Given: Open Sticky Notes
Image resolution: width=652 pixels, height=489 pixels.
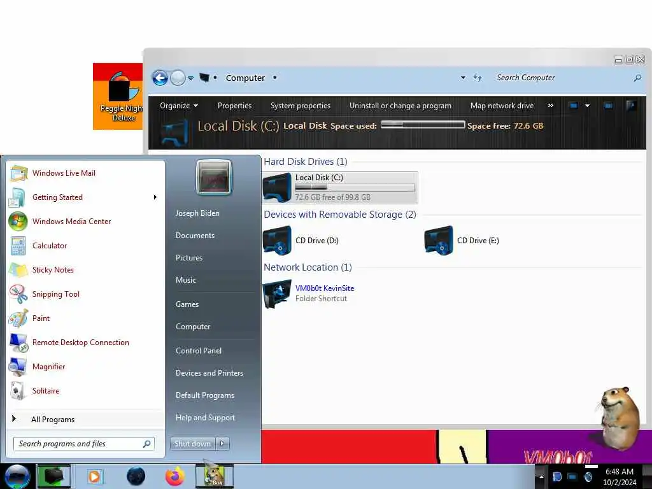Looking at the screenshot, I should [86, 269].
